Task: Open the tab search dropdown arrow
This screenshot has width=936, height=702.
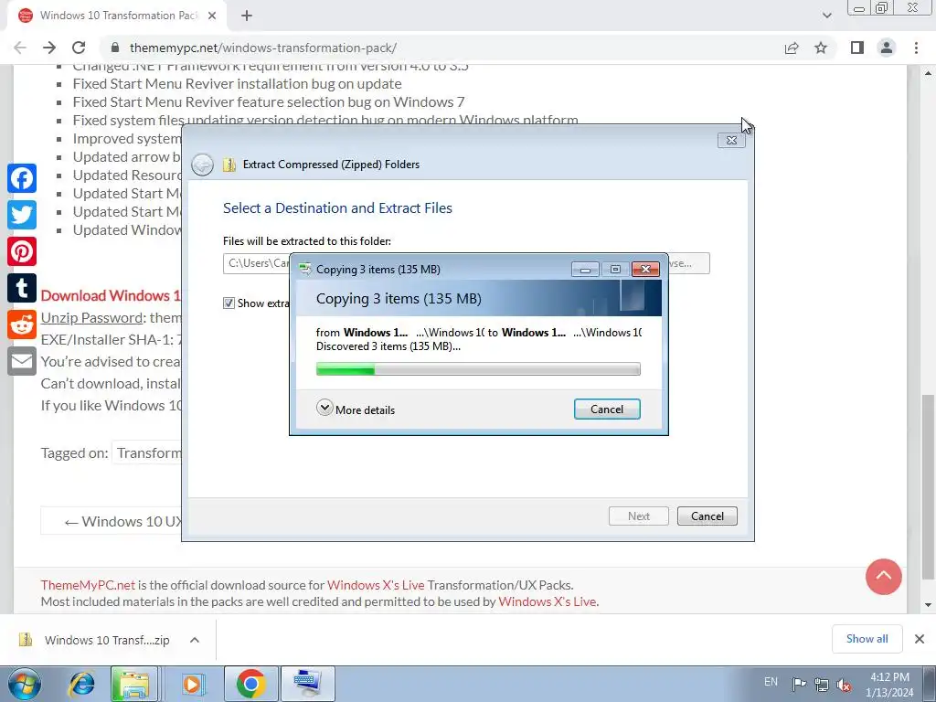Action: pos(826,15)
